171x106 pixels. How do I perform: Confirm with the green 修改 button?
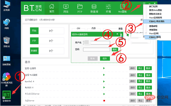pyautogui.click(x=105, y=59)
